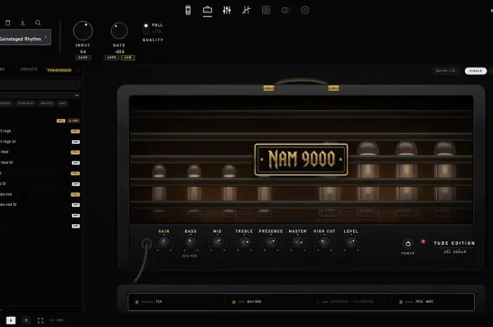
Task: Click the PEQ - MDC rack name in the chain bar
Action: point(425,302)
